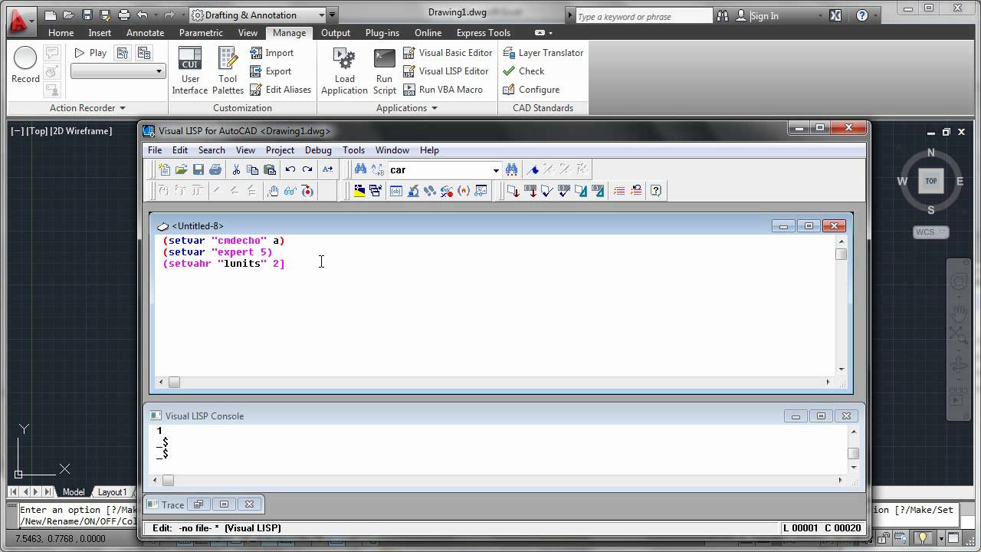The image size is (981, 552).
Task: Click the Apropos (A) icon
Action: [x=464, y=191]
